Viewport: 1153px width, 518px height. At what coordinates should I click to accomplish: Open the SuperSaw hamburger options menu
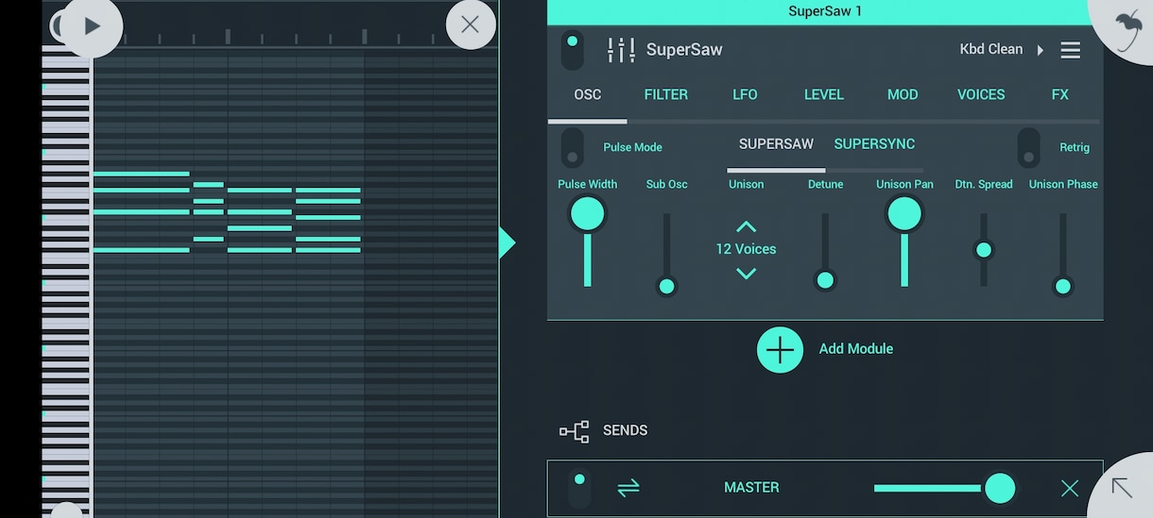pos(1071,50)
